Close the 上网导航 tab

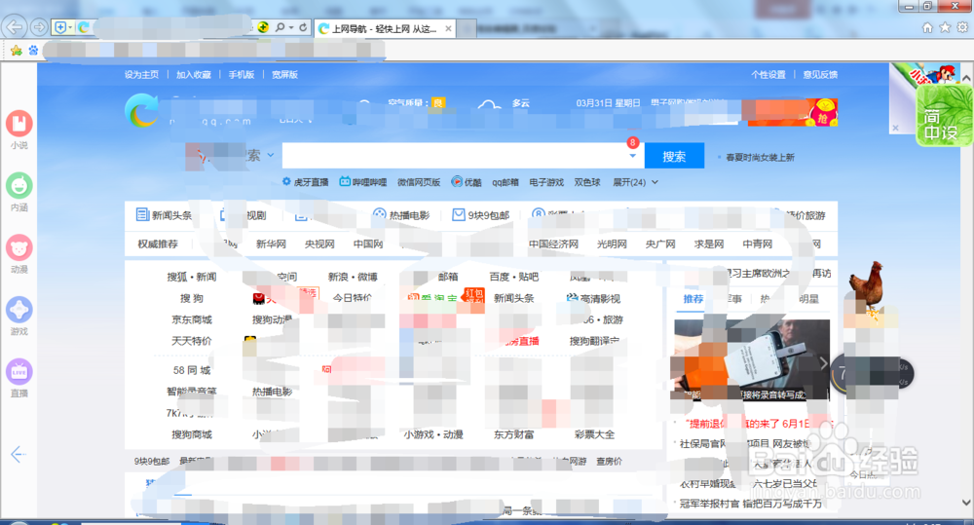[x=448, y=28]
